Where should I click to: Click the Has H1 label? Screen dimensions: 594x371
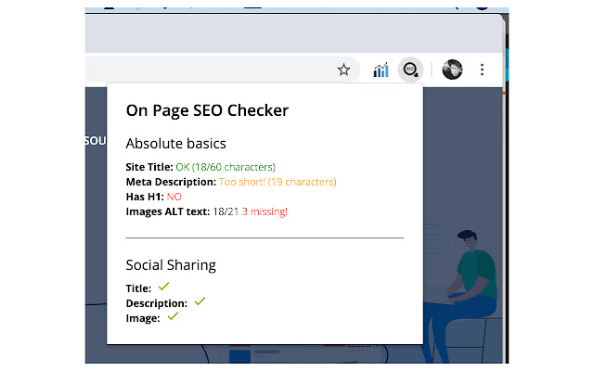coord(145,197)
